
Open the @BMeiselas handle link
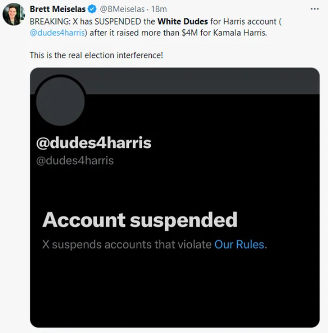[122, 9]
